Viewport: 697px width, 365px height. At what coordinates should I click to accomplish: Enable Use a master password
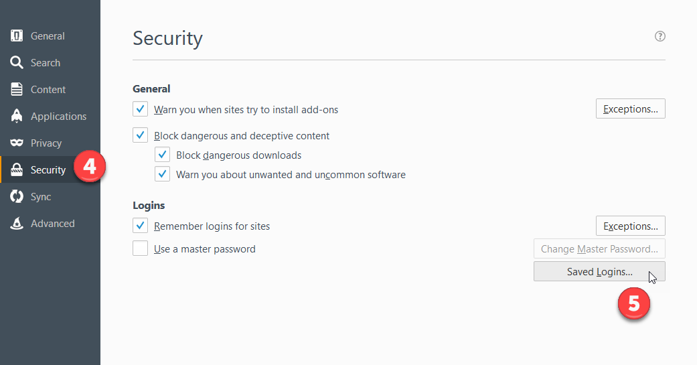click(140, 248)
